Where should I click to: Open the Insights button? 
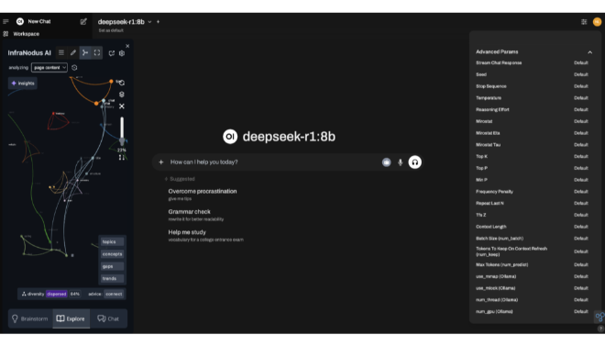coord(23,83)
